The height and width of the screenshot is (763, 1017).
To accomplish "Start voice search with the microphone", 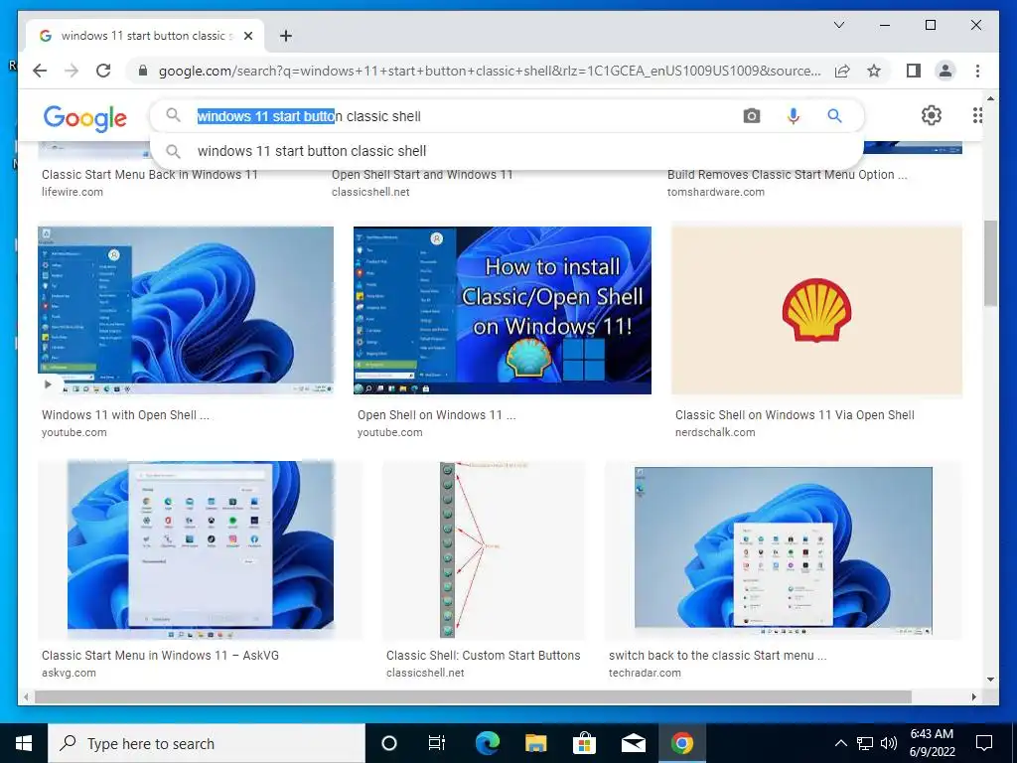I will point(793,116).
